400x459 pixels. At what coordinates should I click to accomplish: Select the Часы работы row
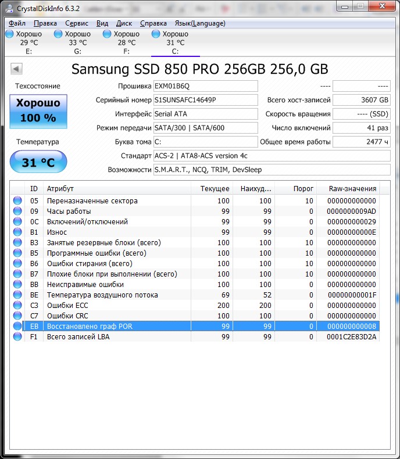point(195,211)
